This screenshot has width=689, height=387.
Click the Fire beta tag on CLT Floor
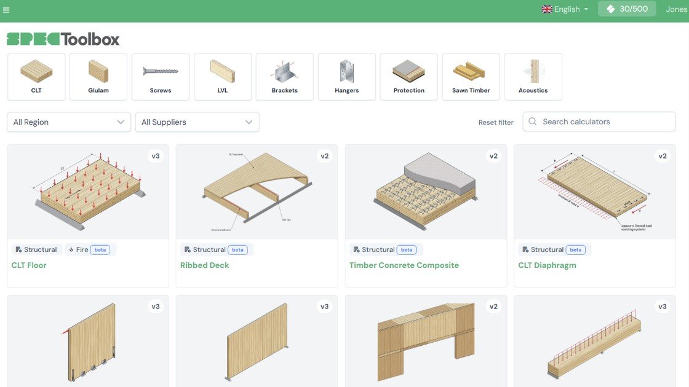pyautogui.click(x=90, y=249)
